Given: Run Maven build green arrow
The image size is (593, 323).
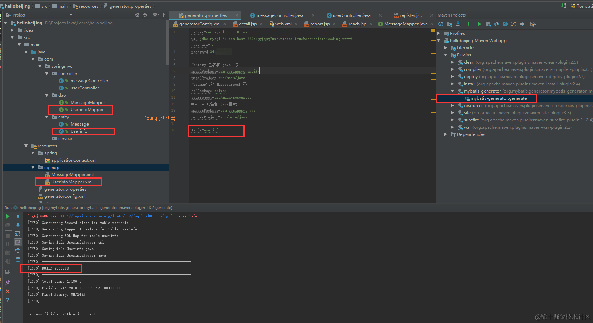Looking at the screenshot, I should pos(479,24).
